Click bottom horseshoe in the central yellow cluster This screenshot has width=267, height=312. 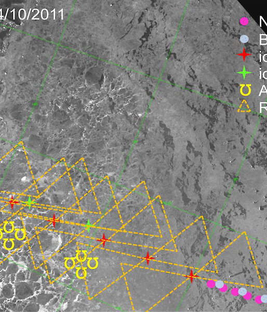[x=82, y=273]
